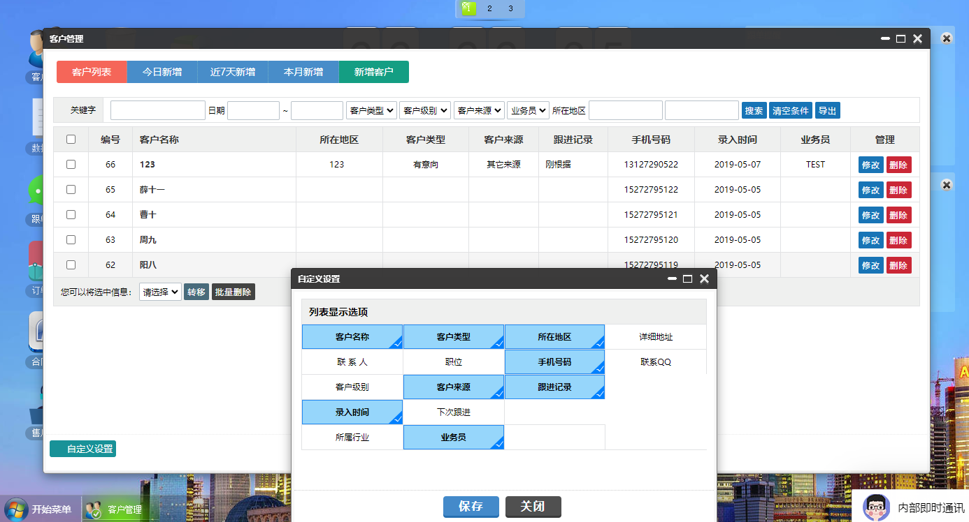Disable the 跟进记录 display option
969x522 pixels.
click(554, 387)
